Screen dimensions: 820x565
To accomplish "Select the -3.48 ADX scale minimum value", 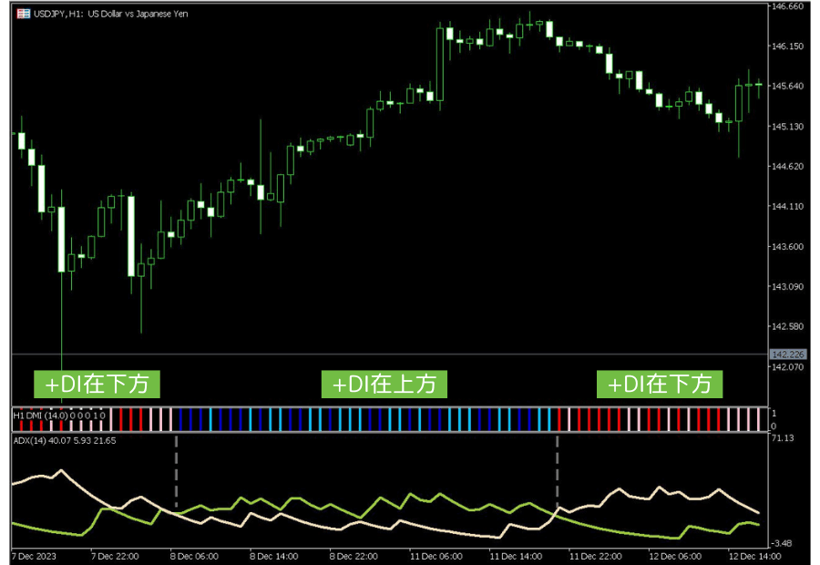I will [x=783, y=543].
